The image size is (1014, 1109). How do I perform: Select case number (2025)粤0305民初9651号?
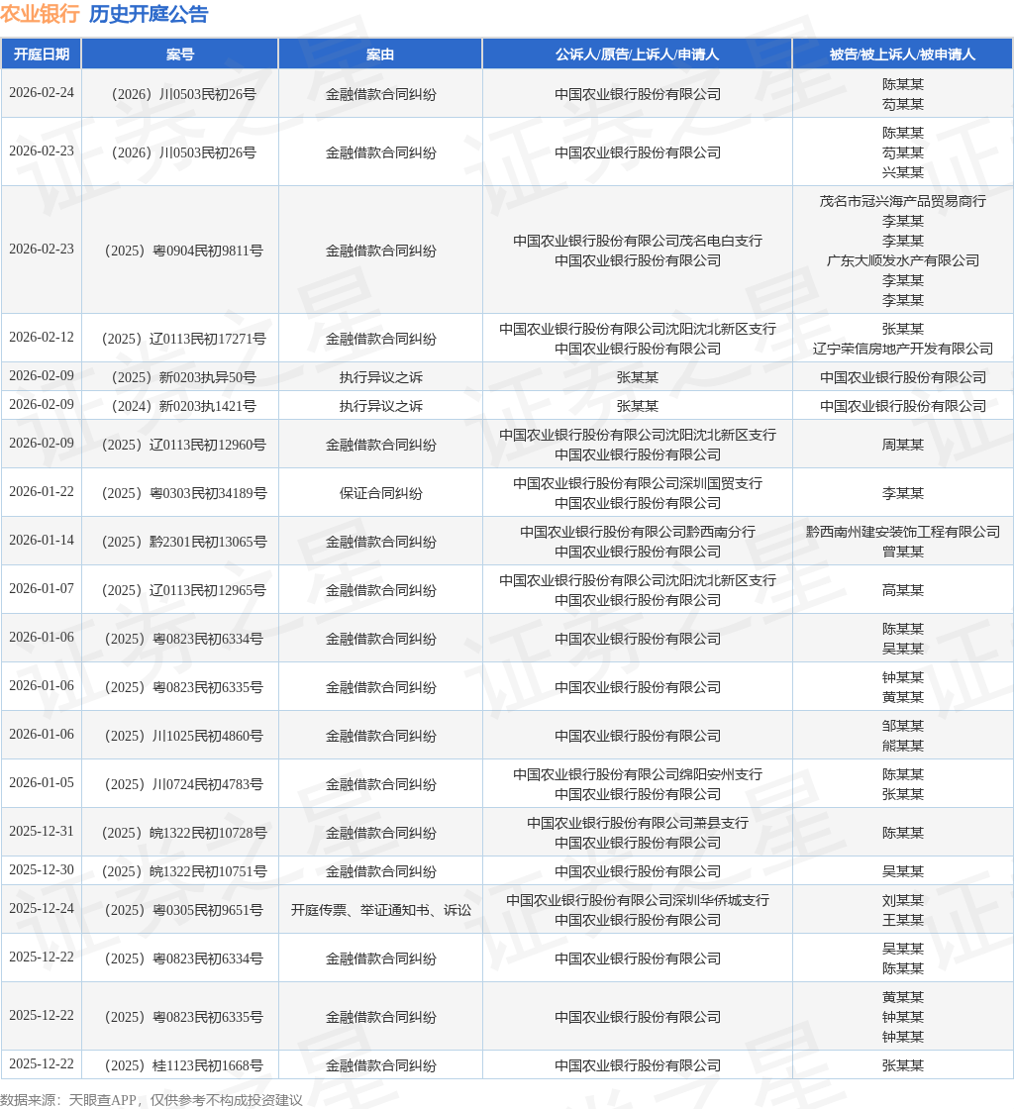pyautogui.click(x=184, y=910)
